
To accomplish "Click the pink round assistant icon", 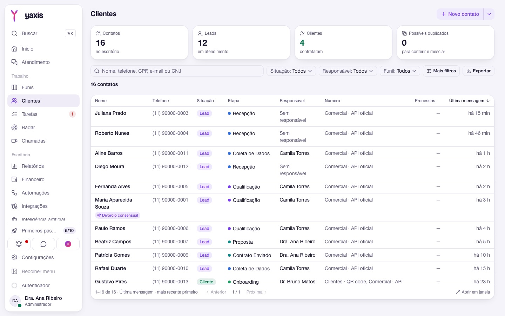I will [68, 244].
